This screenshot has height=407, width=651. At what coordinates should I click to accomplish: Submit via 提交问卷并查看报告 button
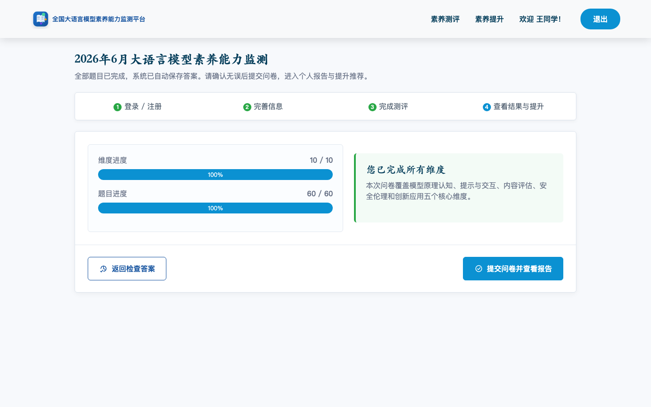pyautogui.click(x=513, y=269)
